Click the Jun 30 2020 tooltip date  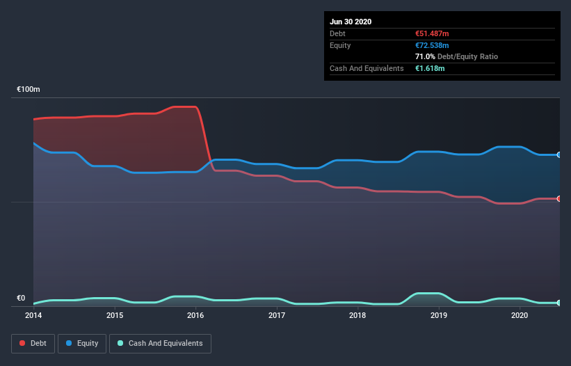[351, 22]
